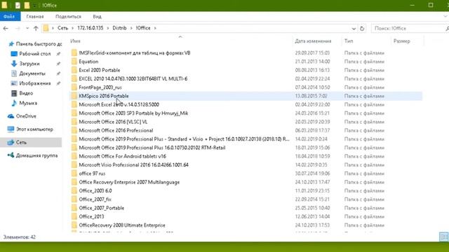Image resolution: width=449 pixels, height=252 pixels.
Task: Click the 172.16.0.135 breadcrumb
Action: click(x=91, y=28)
